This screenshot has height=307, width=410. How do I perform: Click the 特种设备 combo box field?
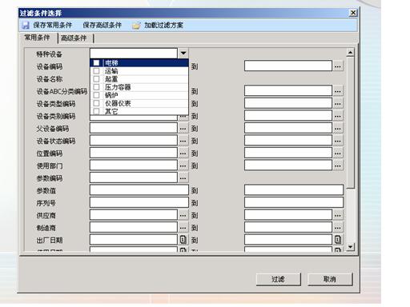(x=134, y=53)
